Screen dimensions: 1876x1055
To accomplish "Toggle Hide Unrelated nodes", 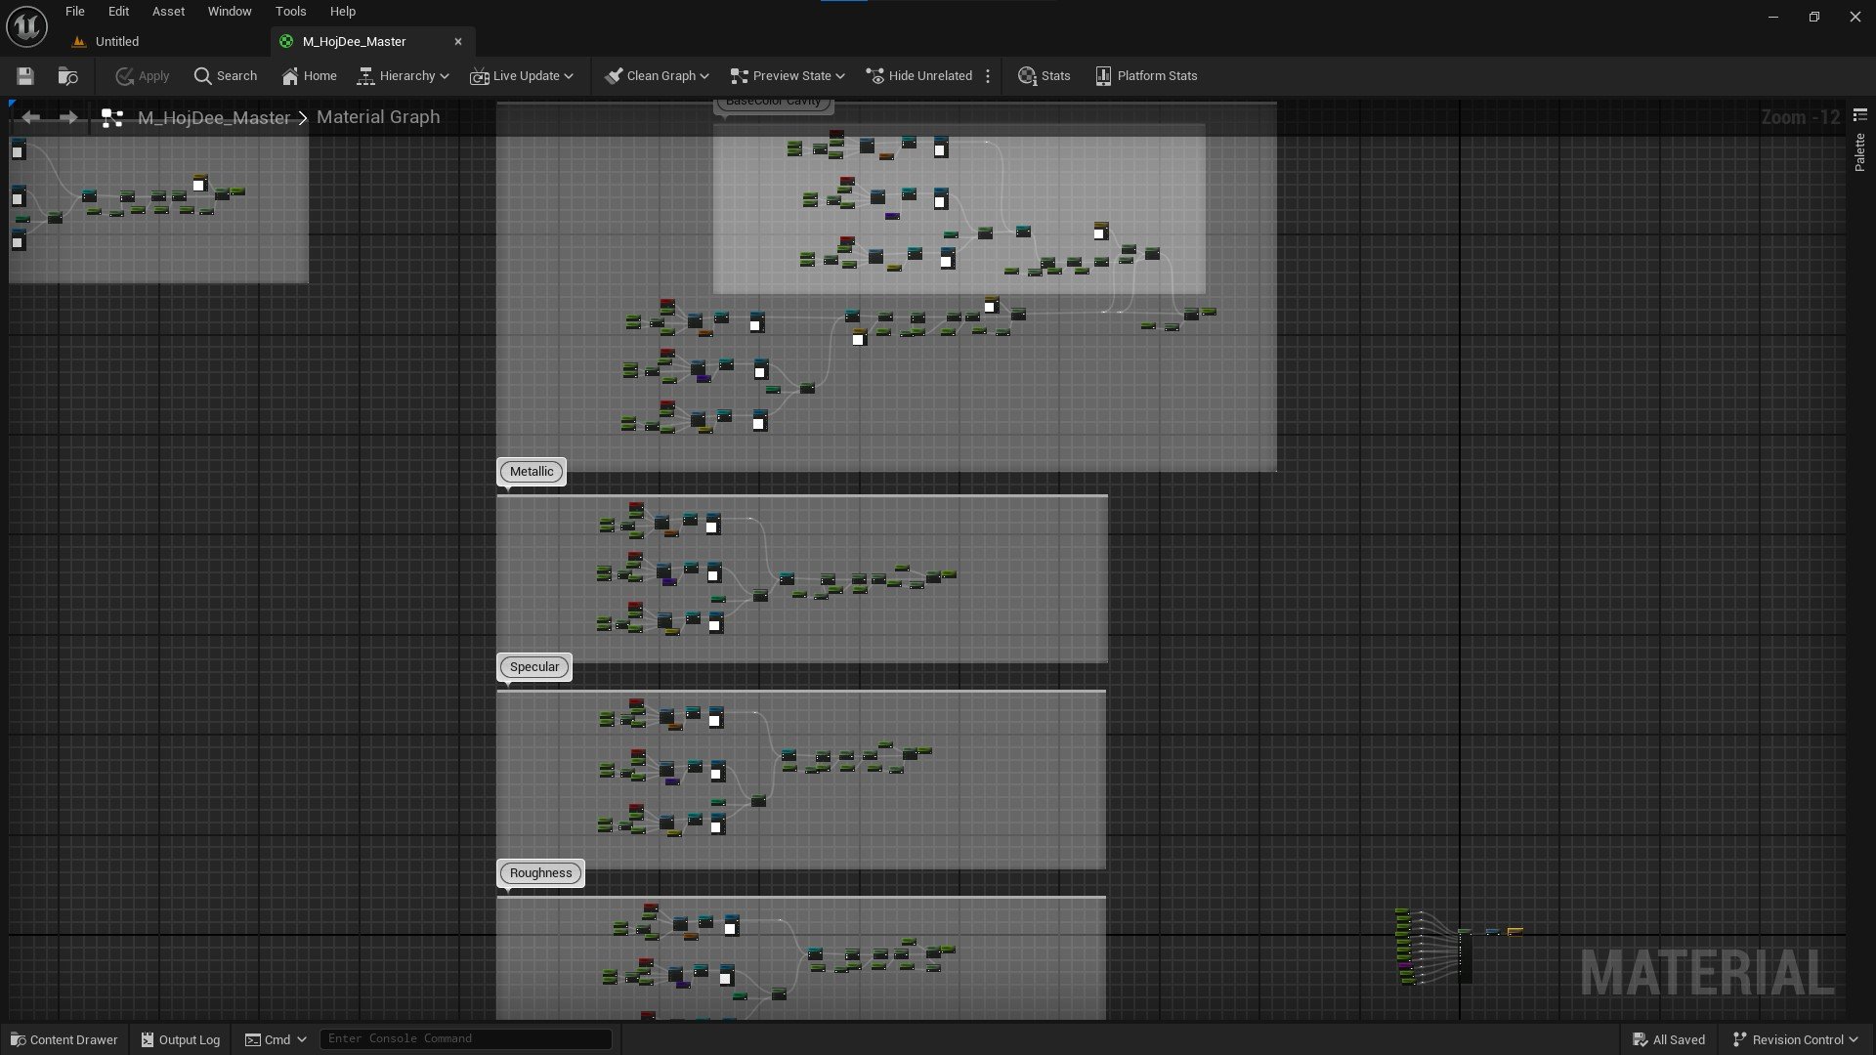I will [x=918, y=76].
